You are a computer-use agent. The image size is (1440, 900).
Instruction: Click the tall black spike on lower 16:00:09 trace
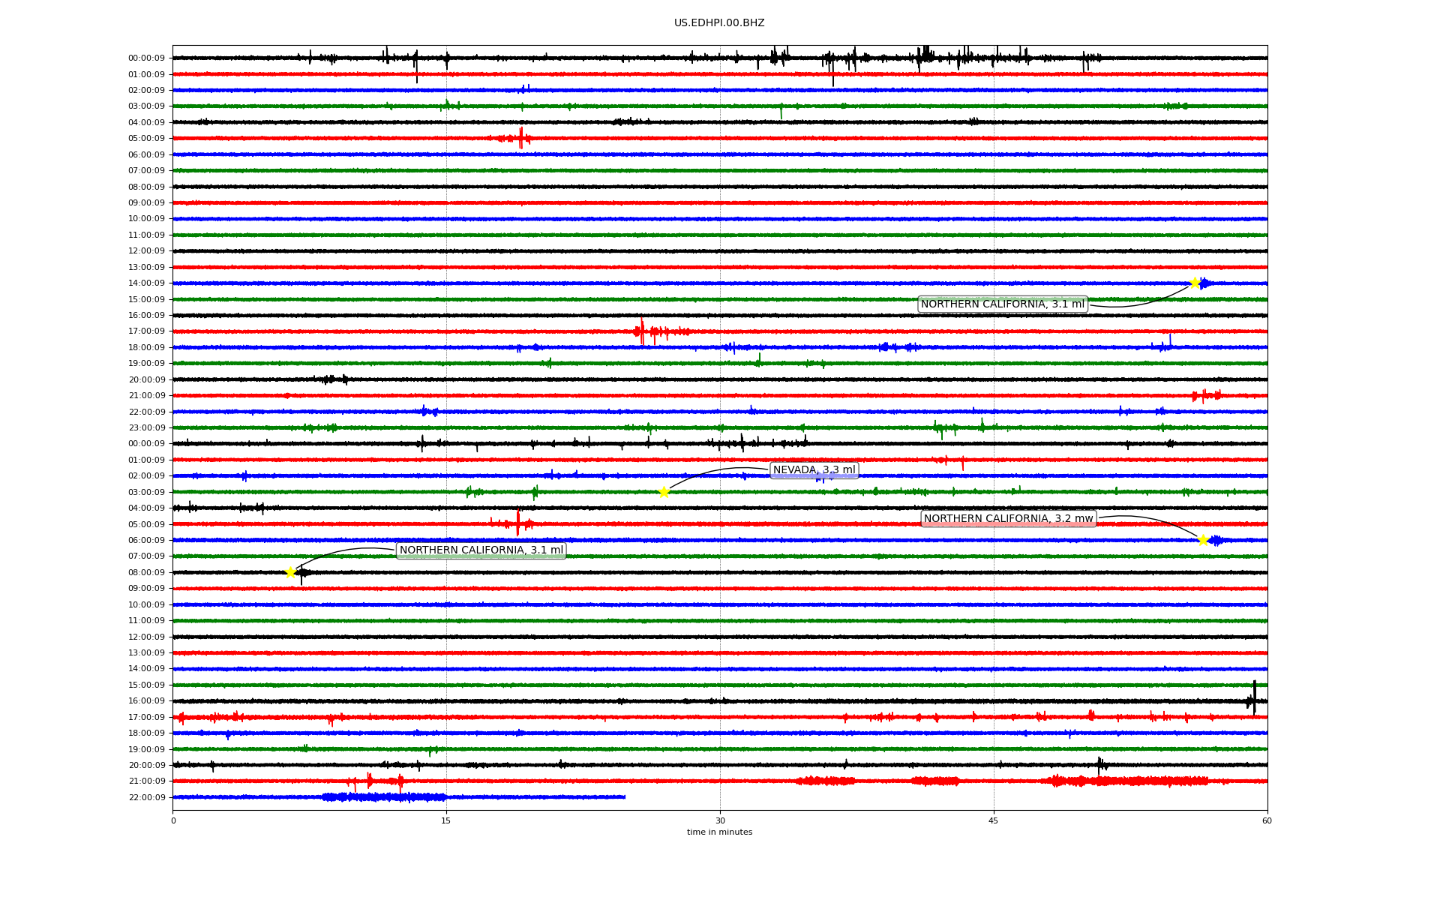click(x=1254, y=697)
